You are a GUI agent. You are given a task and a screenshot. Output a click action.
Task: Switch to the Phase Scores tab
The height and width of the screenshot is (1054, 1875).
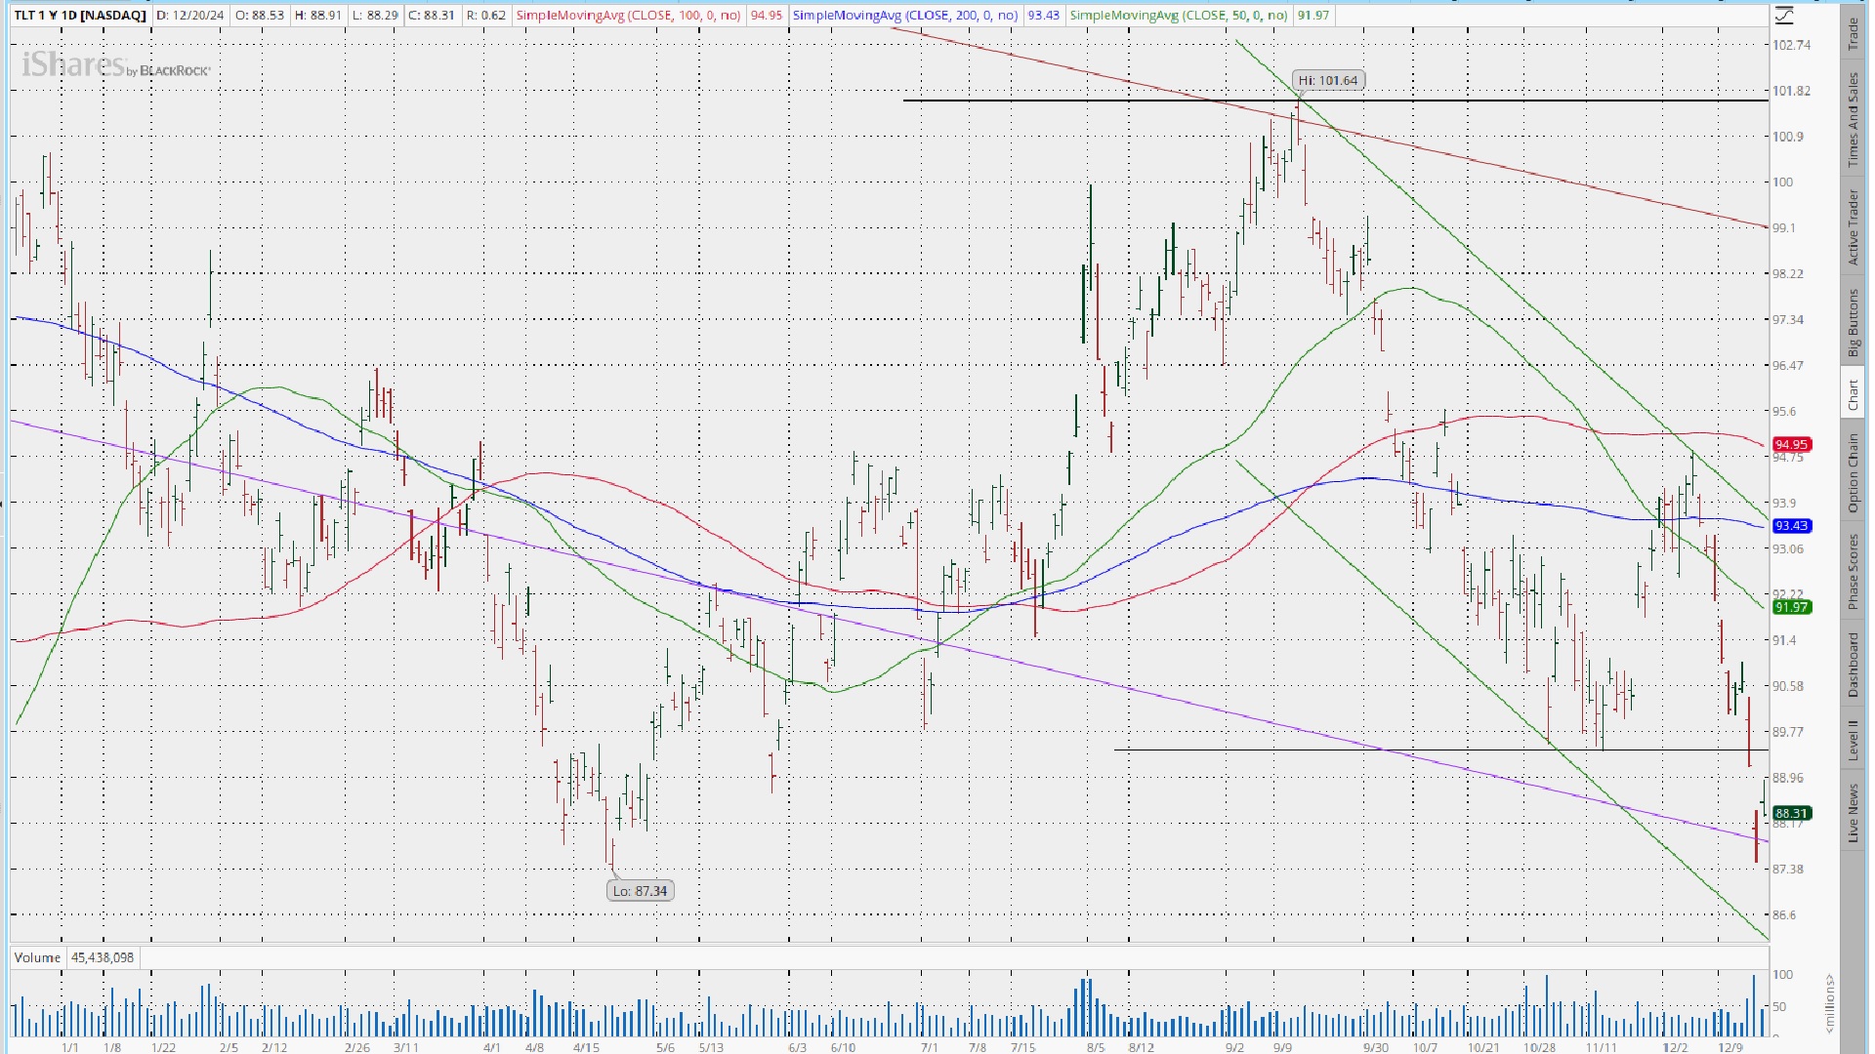click(1853, 571)
